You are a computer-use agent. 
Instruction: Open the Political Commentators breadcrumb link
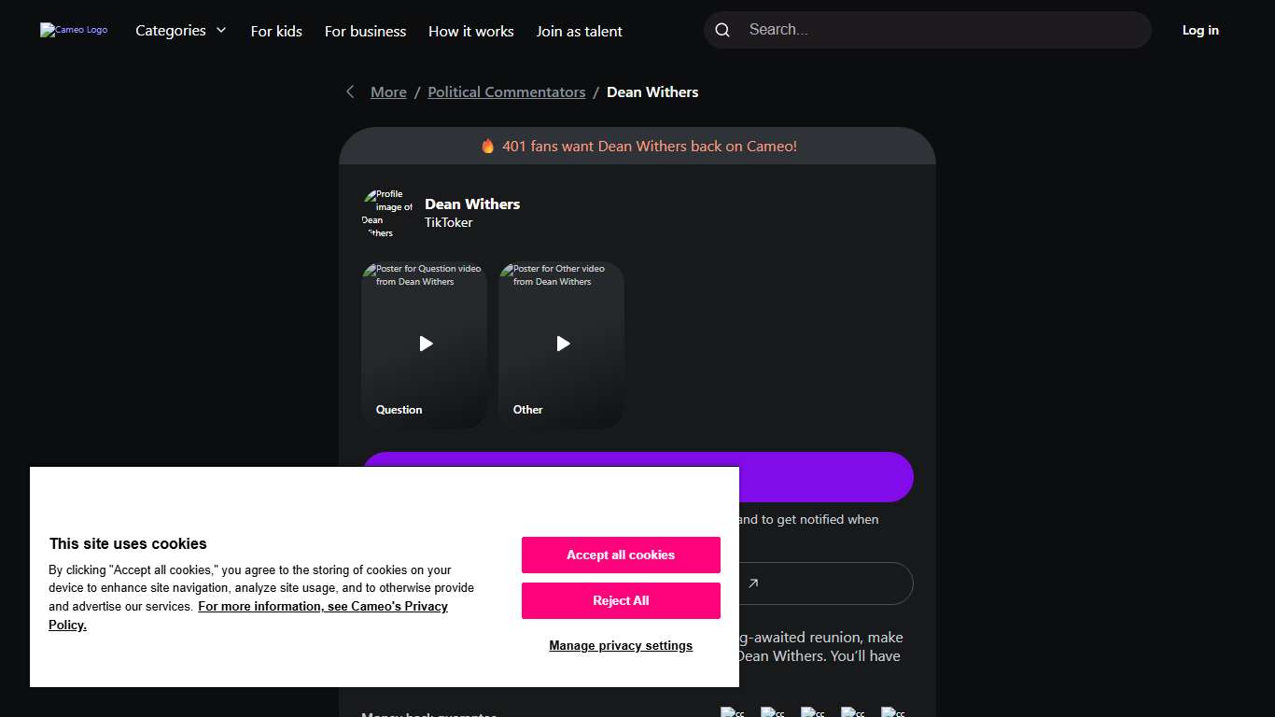(x=506, y=92)
